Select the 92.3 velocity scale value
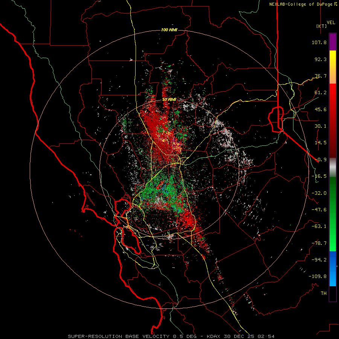Image resolution: width=339 pixels, height=339 pixels. tap(321, 59)
